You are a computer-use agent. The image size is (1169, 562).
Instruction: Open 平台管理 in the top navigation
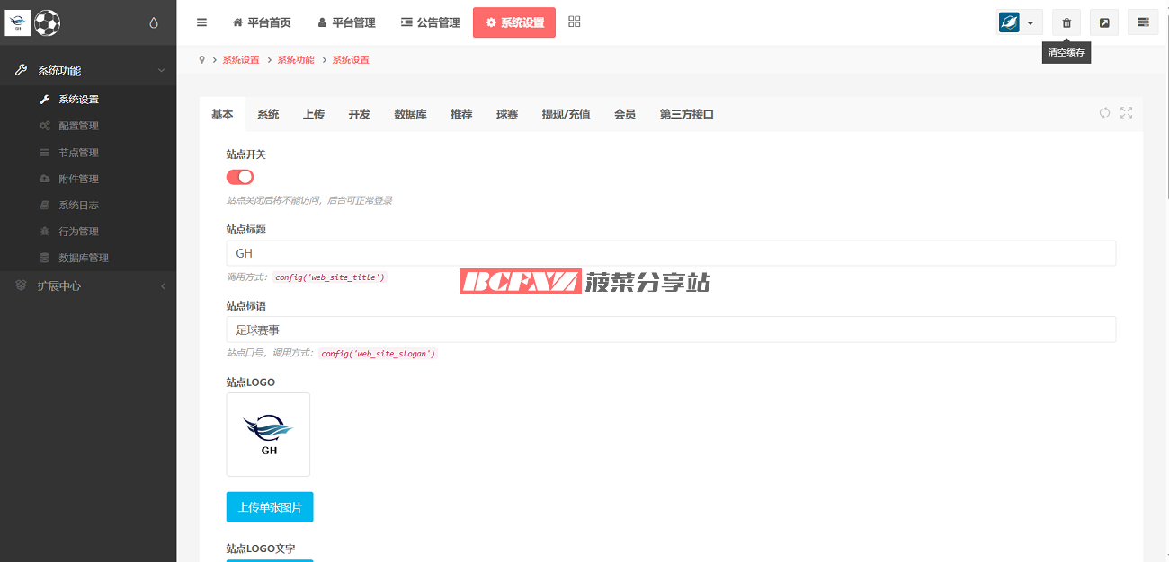(x=346, y=22)
